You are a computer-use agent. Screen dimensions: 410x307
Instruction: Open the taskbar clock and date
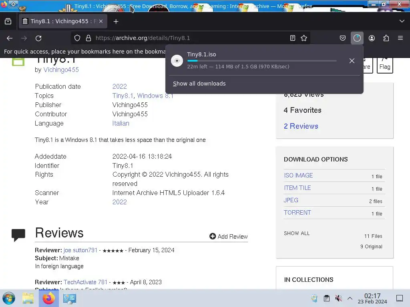[372, 298]
